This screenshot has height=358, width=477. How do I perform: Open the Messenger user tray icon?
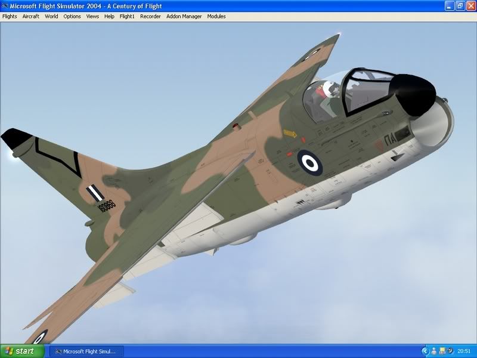tap(434, 351)
